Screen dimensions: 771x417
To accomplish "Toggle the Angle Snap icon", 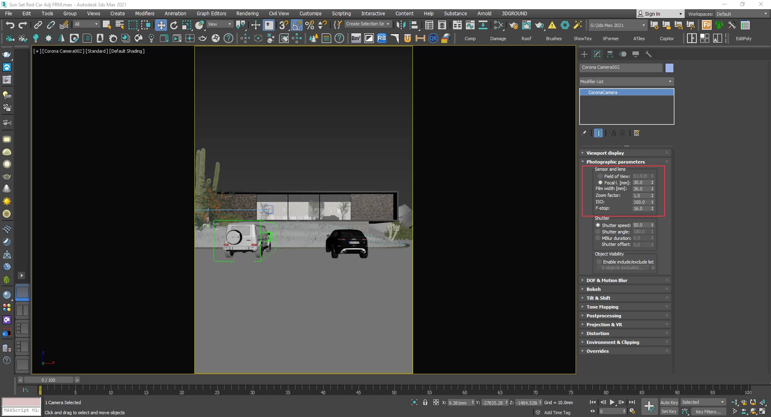I will (297, 25).
